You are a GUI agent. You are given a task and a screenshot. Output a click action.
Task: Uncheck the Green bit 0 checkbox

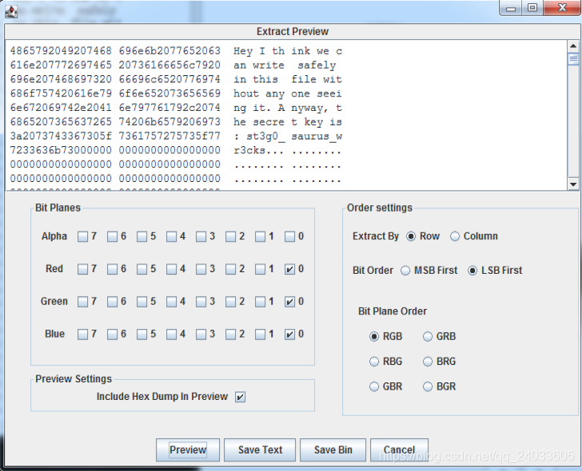click(x=289, y=302)
